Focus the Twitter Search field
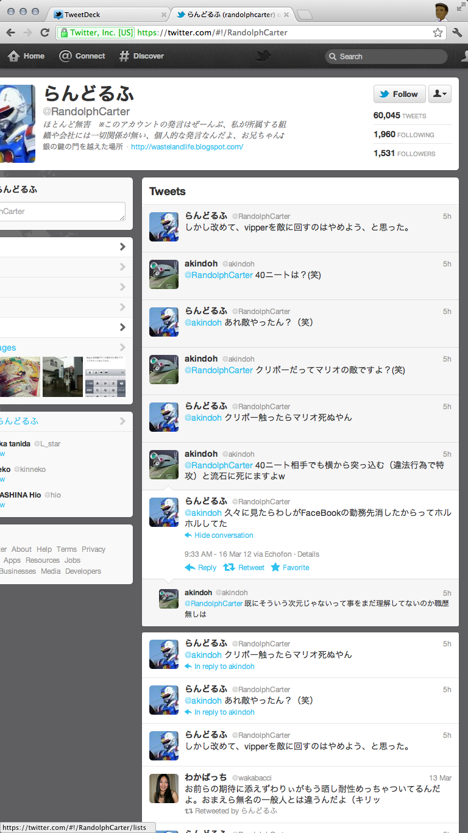Viewport: 468px width, 833px height. click(x=386, y=56)
